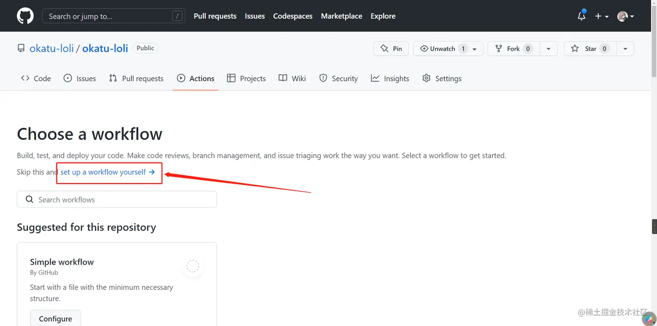657x326 pixels.
Task: Switch to repository Pull requests tab
Action: (x=136, y=78)
